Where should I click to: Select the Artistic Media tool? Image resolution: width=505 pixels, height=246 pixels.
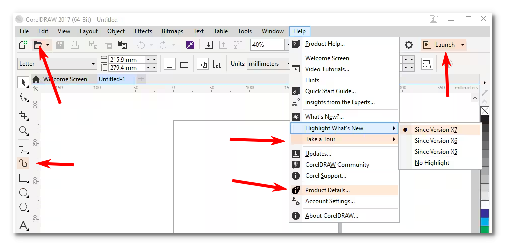(23, 164)
